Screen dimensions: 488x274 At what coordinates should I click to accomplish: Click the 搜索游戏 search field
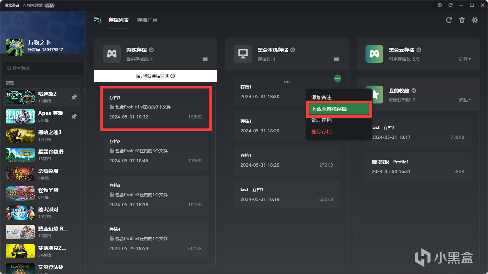click(x=43, y=68)
